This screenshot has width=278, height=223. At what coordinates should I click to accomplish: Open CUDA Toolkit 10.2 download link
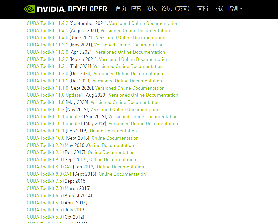coord(46,110)
